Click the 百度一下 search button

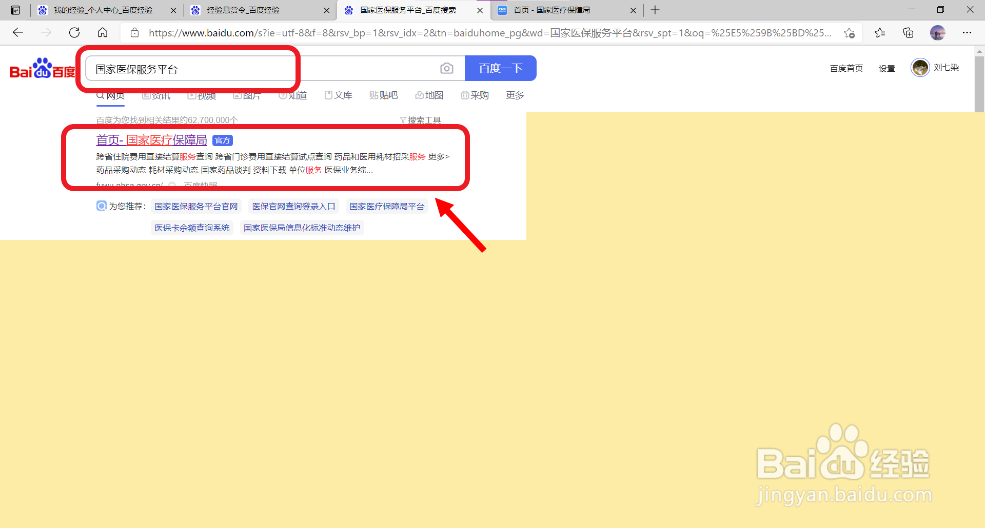coord(501,68)
